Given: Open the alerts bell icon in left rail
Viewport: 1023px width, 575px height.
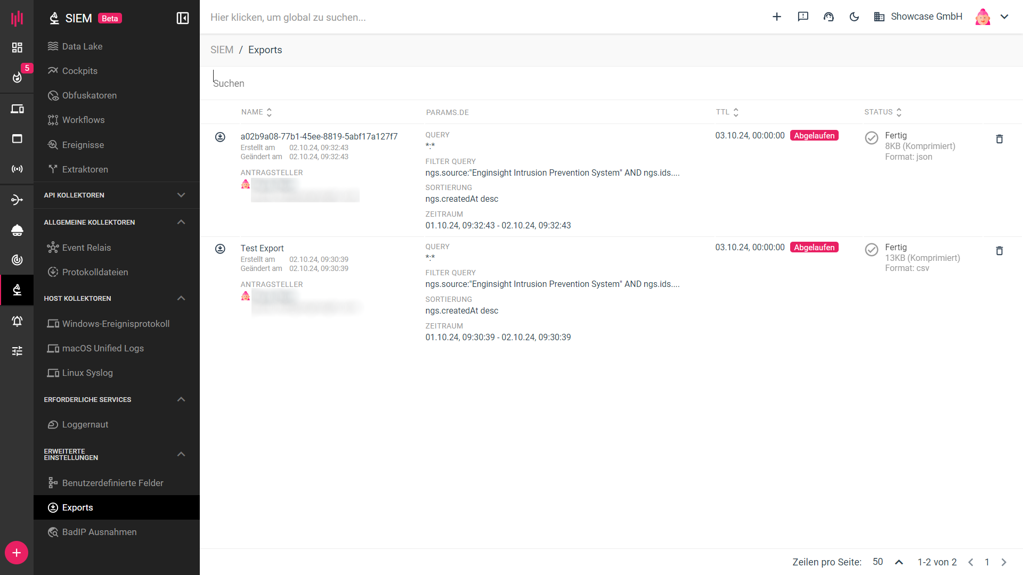Looking at the screenshot, I should [17, 321].
